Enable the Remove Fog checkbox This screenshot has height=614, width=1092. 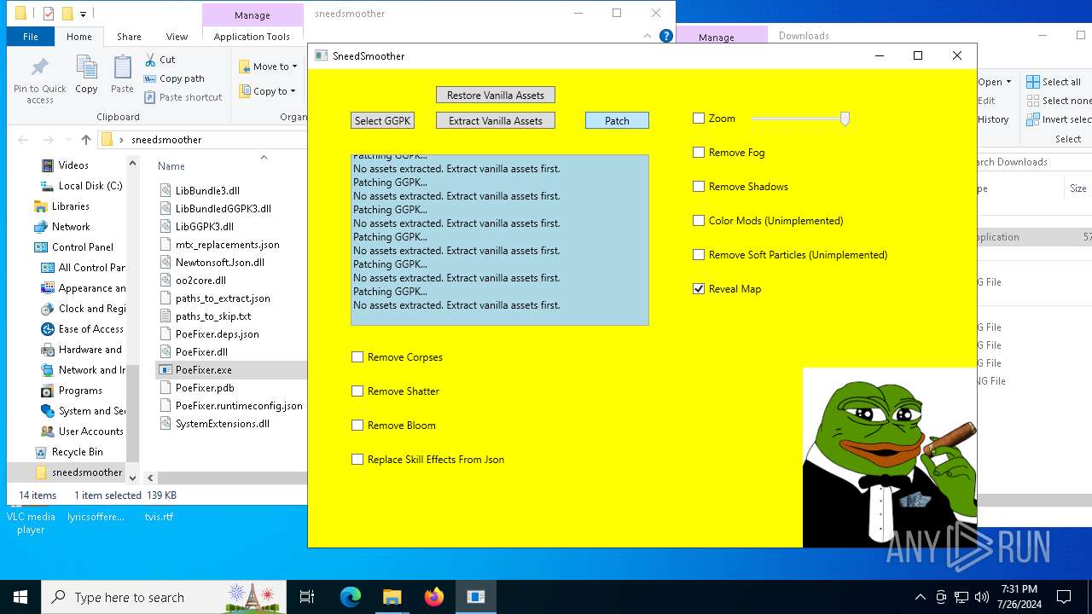click(699, 152)
